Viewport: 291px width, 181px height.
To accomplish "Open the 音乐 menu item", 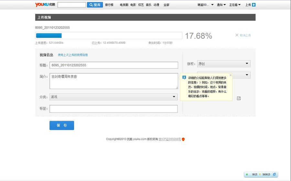I will pos(149,5).
